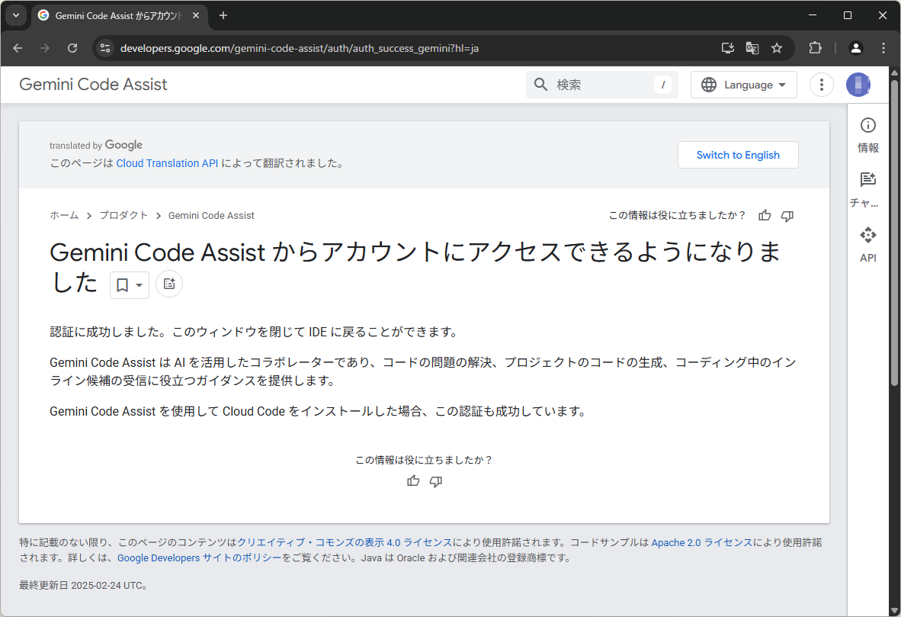Open the Cloud Translation API link
901x617 pixels.
point(167,162)
